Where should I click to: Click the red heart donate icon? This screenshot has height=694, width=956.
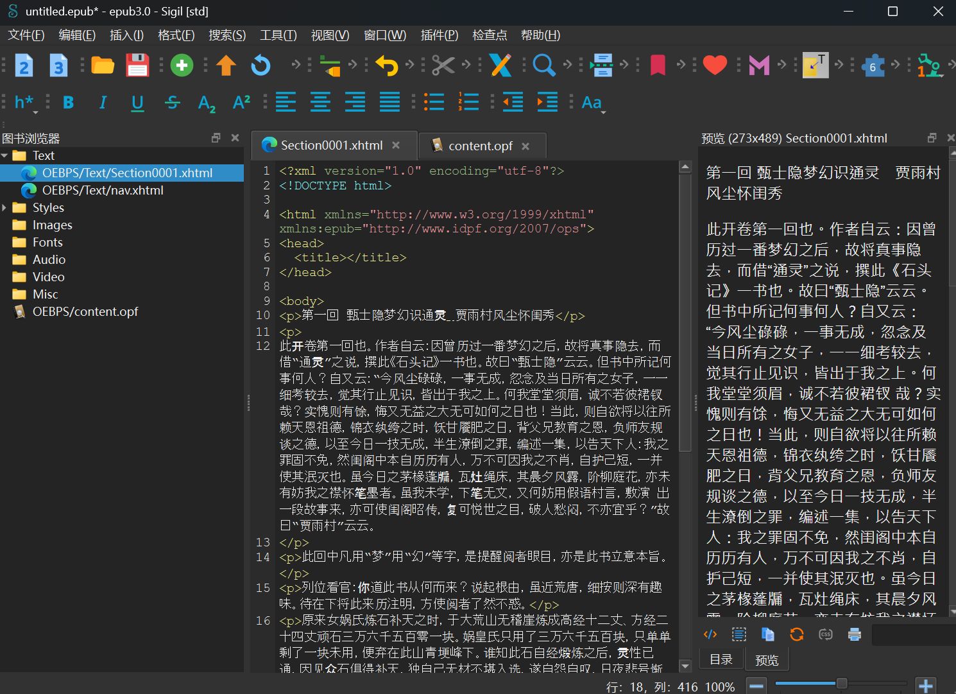[715, 65]
